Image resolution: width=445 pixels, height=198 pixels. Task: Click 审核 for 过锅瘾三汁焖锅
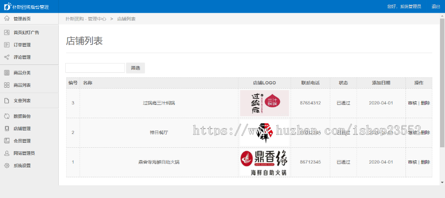[412, 103]
